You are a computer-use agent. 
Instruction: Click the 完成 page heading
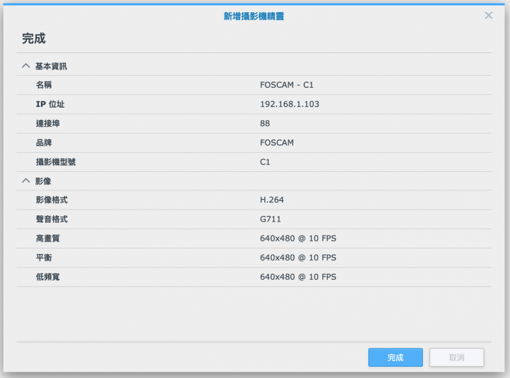click(34, 38)
